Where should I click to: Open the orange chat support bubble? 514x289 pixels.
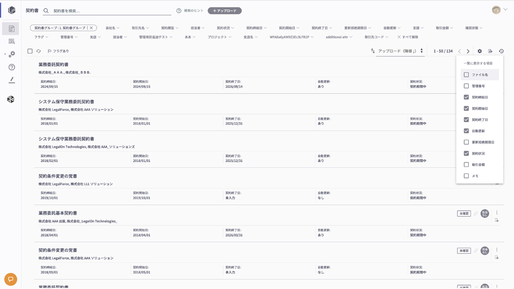11,279
